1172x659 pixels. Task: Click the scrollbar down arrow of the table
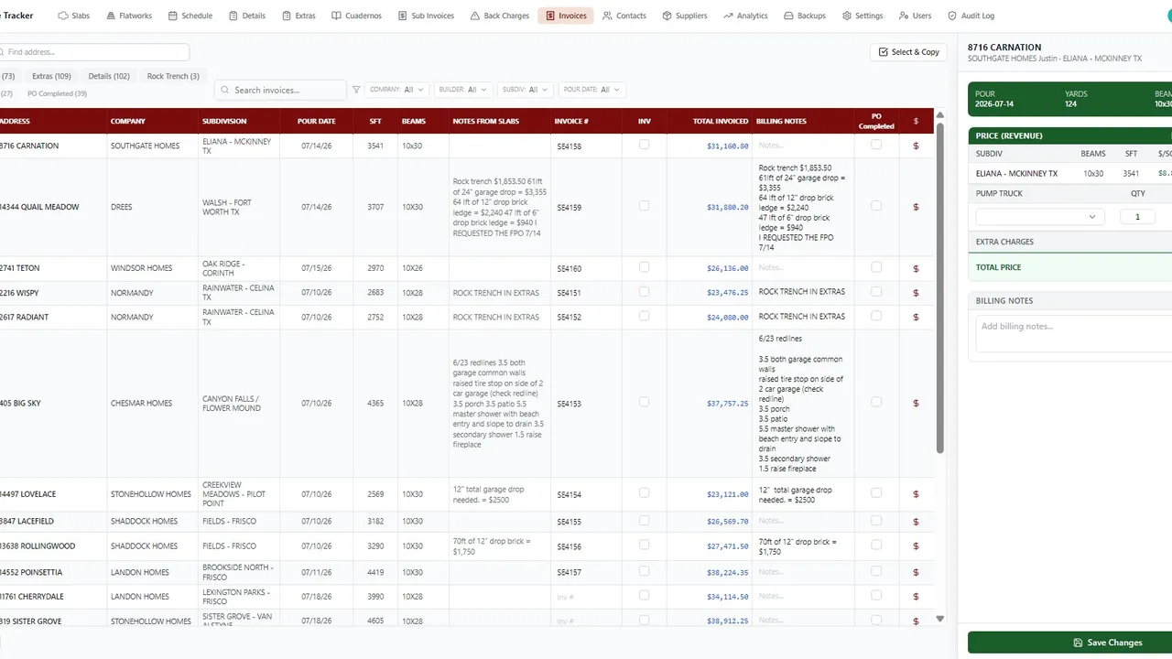point(940,620)
